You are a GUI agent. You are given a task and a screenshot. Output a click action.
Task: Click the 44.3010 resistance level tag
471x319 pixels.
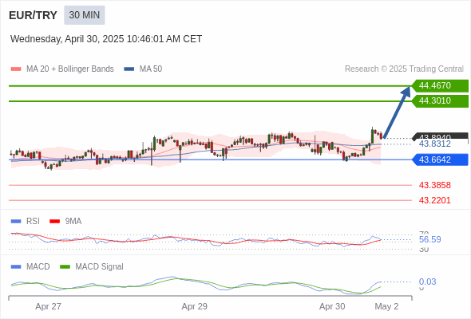[440, 100]
